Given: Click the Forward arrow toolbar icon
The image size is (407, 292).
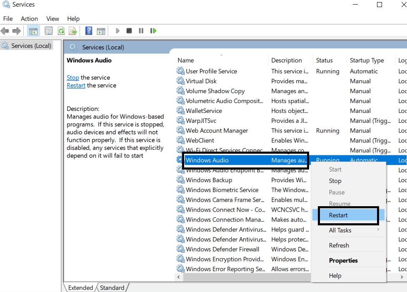Looking at the screenshot, I should pos(17,31).
